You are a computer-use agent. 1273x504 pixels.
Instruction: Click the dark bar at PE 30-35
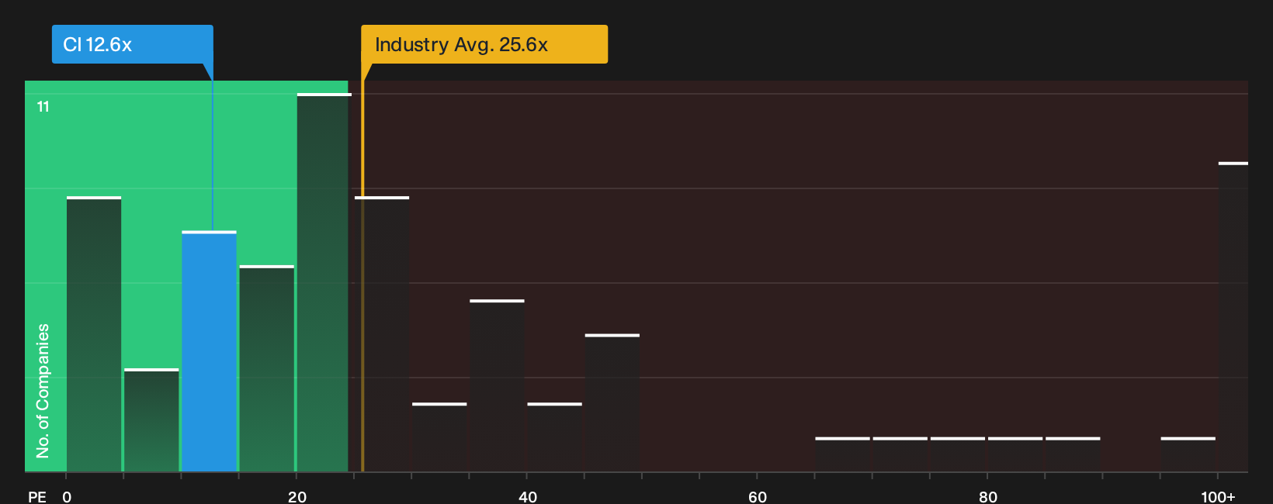(x=439, y=437)
